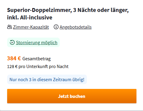Viewport: 143px width, 111px height.
Task: Click the circular checkmark cancellation icon
Action: point(12,42)
